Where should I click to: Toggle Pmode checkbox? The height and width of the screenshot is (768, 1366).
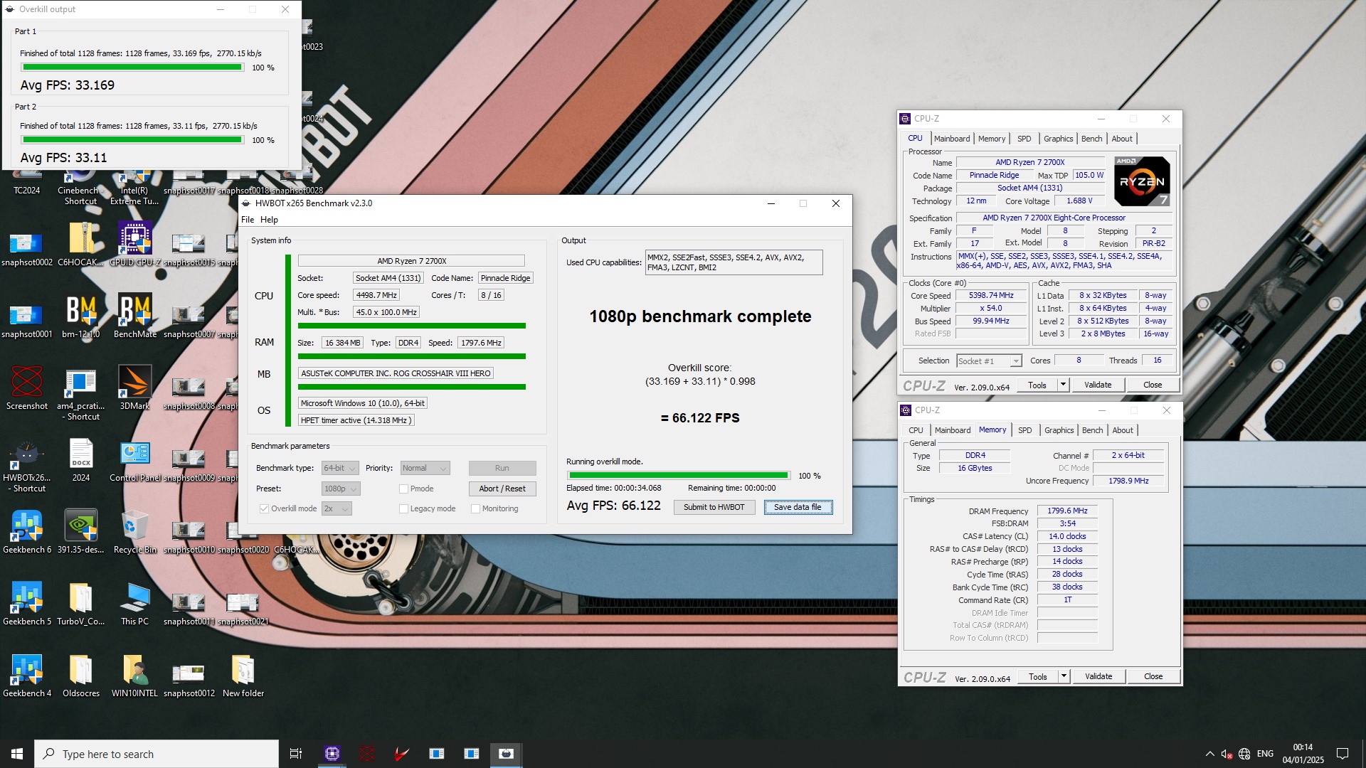click(403, 489)
